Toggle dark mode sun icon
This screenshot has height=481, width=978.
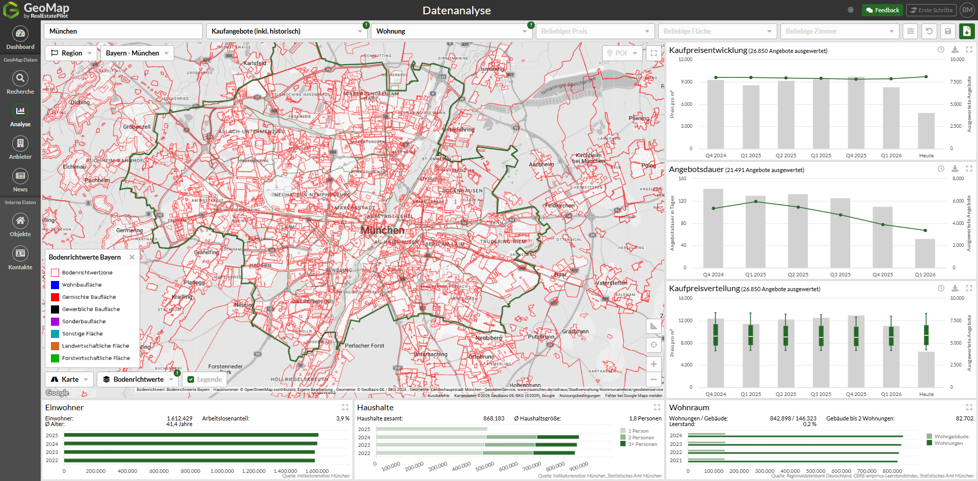[x=851, y=10]
